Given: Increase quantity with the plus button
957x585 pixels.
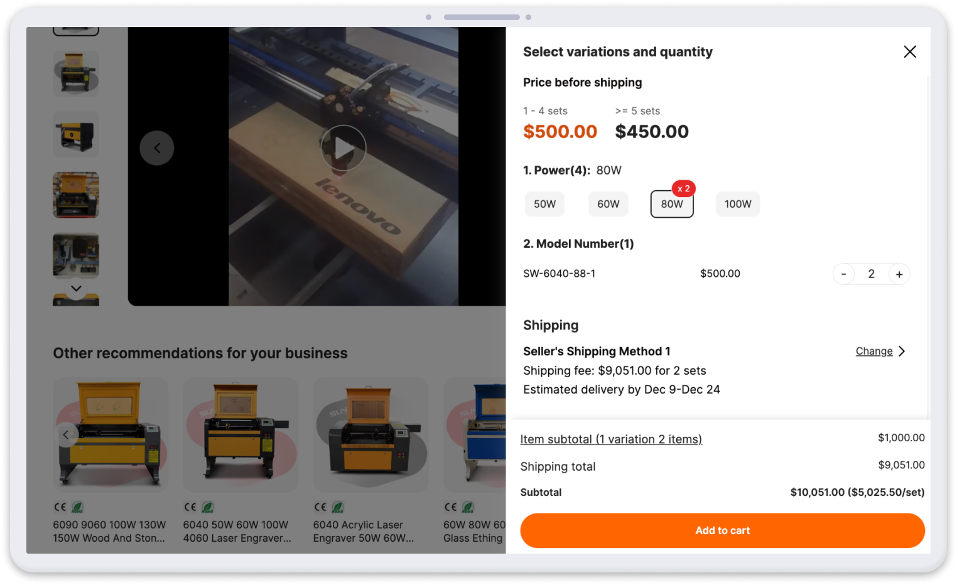Looking at the screenshot, I should [899, 274].
